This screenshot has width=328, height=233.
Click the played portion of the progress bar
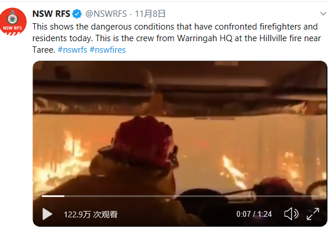(53, 196)
